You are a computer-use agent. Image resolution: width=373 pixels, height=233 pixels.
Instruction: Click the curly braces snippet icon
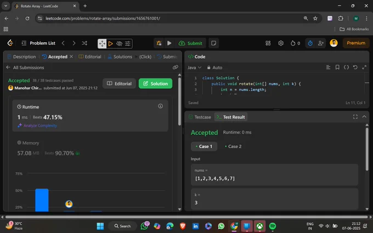pos(346,67)
